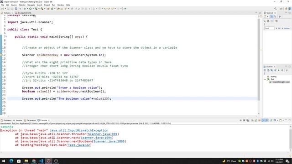Viewport: 292px width, 164px height.
Task: Open the Refactor menu
Action: pos(22,5)
